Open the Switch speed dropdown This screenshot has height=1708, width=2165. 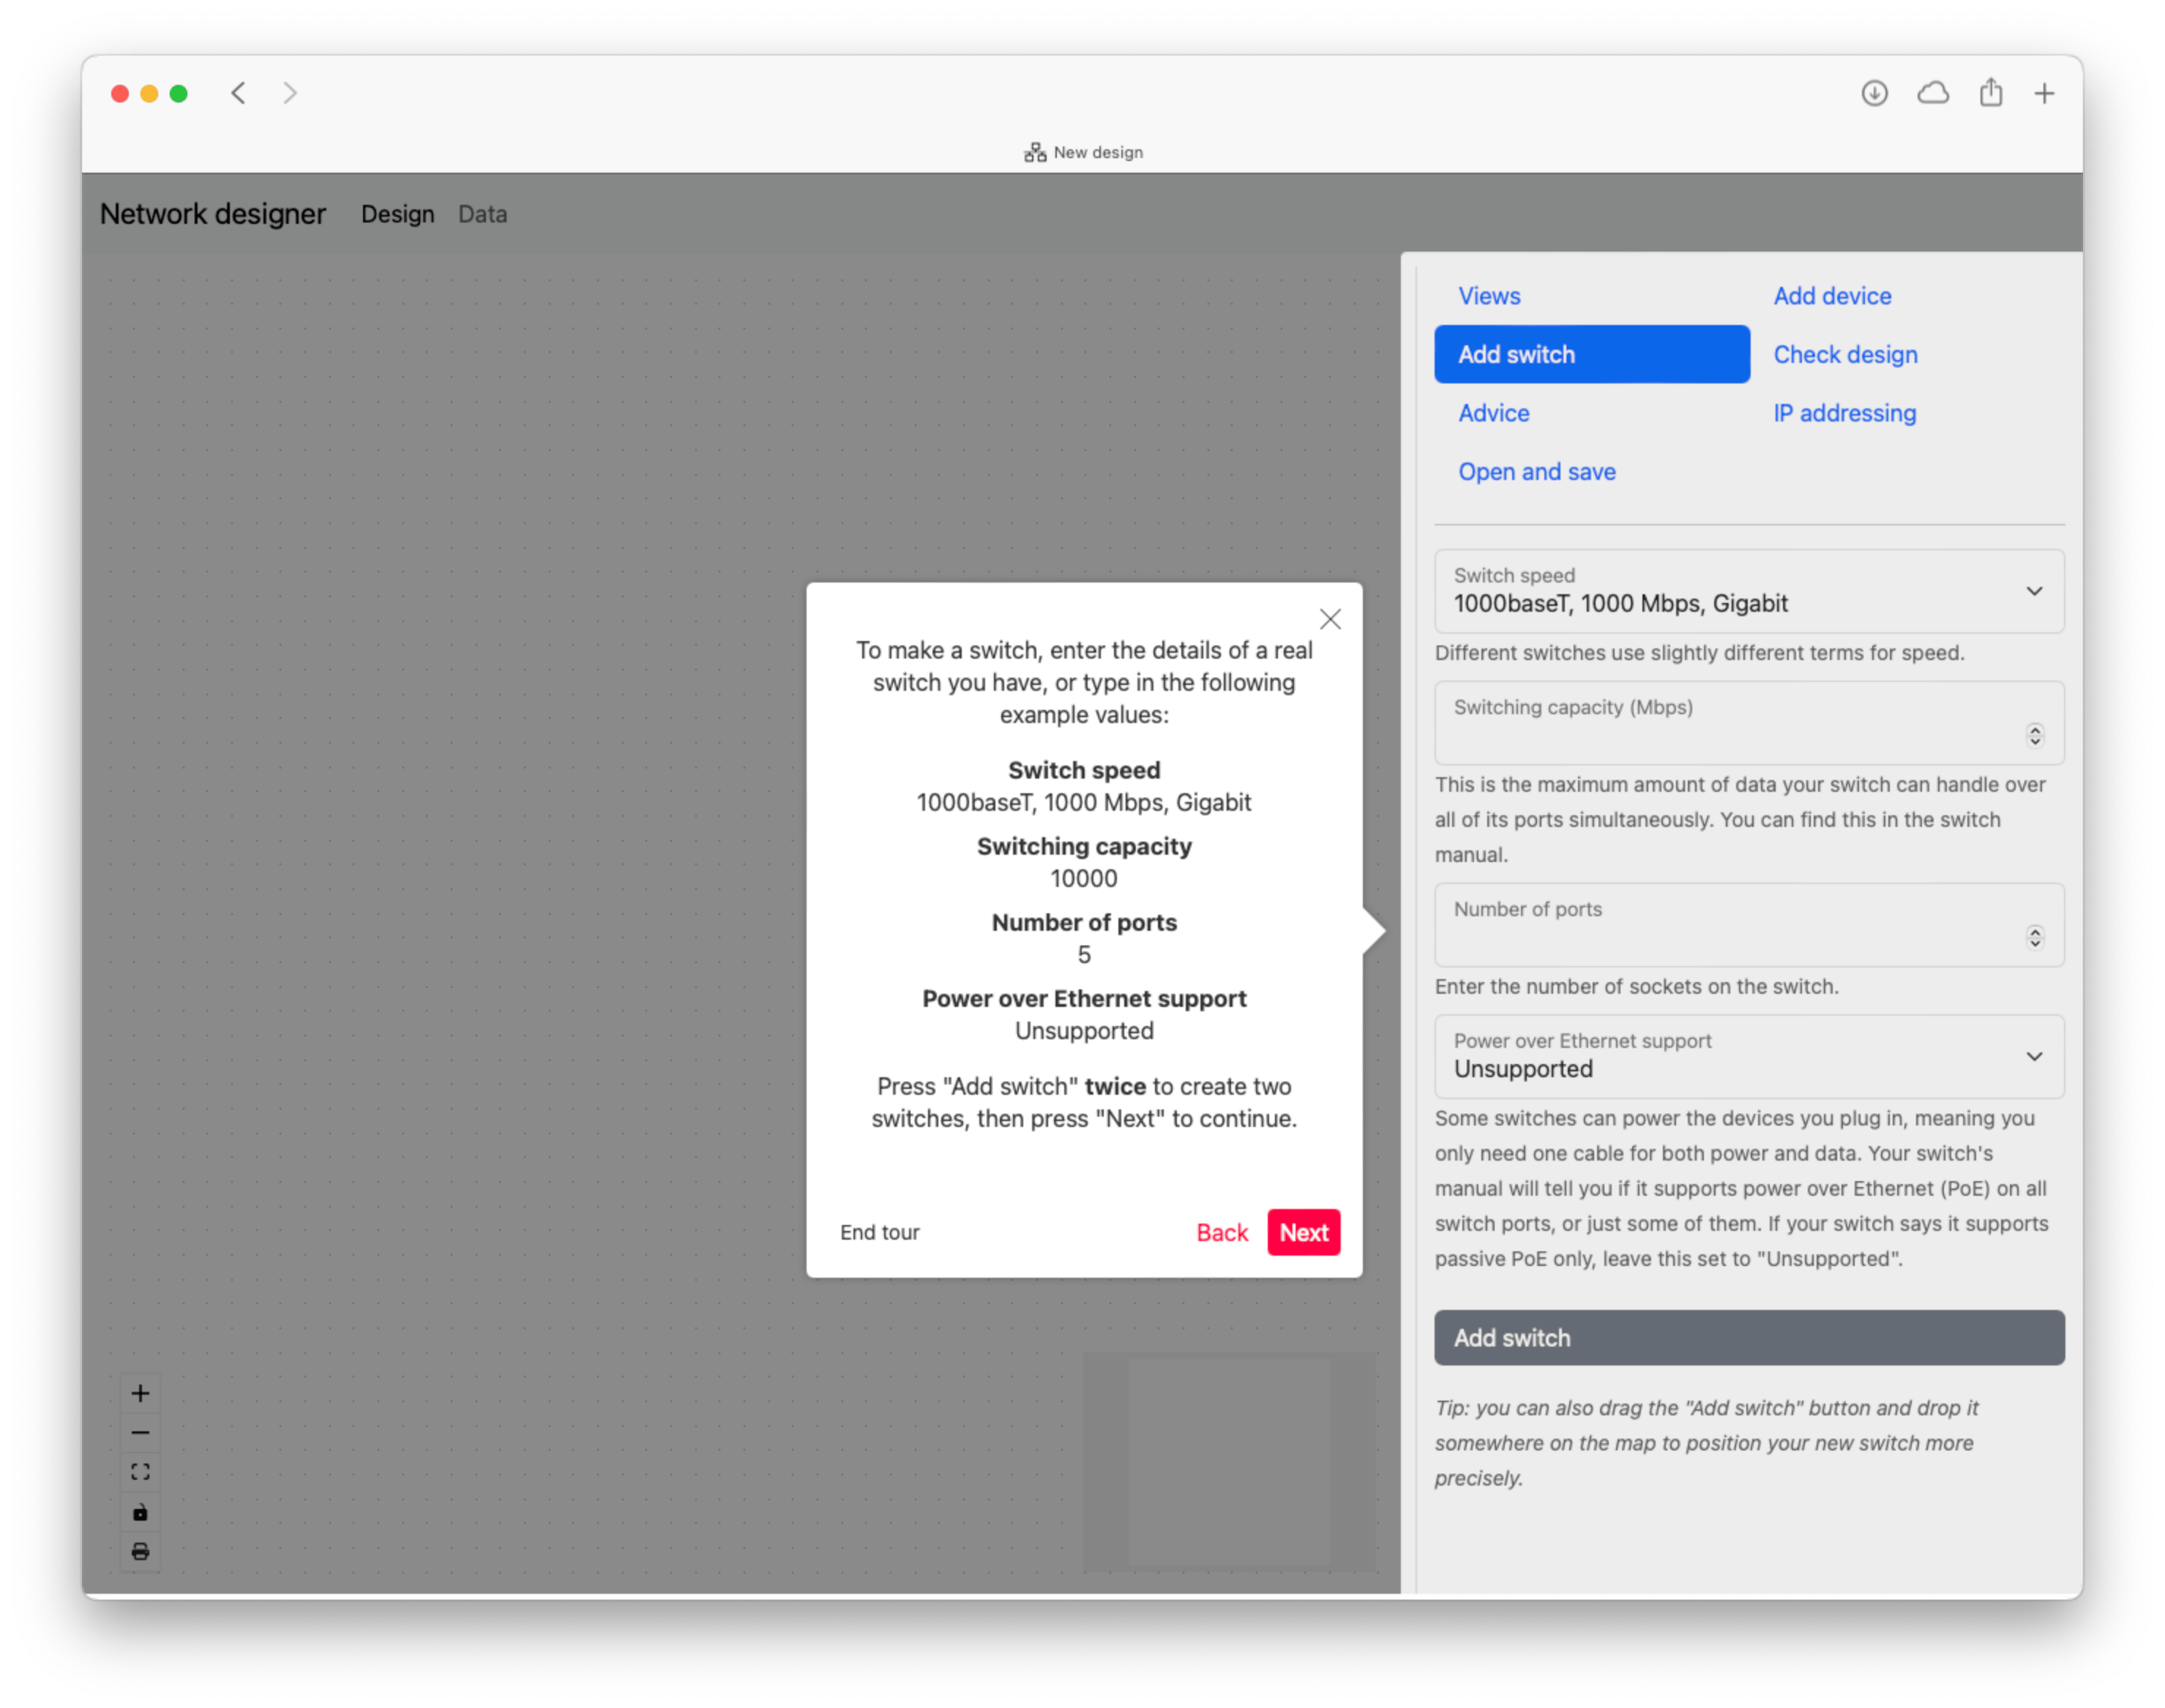click(1749, 591)
